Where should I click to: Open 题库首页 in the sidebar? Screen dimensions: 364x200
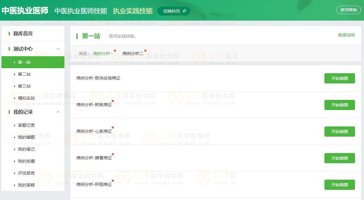coord(23,33)
